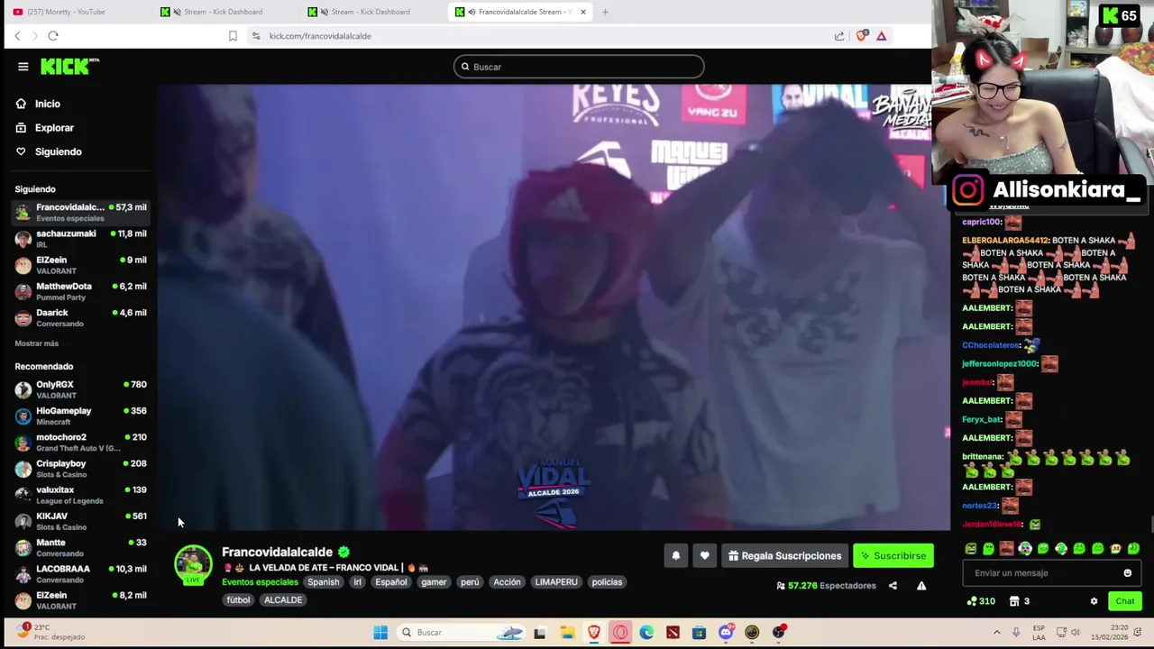Click the green Chat send button
1154x649 pixels.
(1125, 601)
